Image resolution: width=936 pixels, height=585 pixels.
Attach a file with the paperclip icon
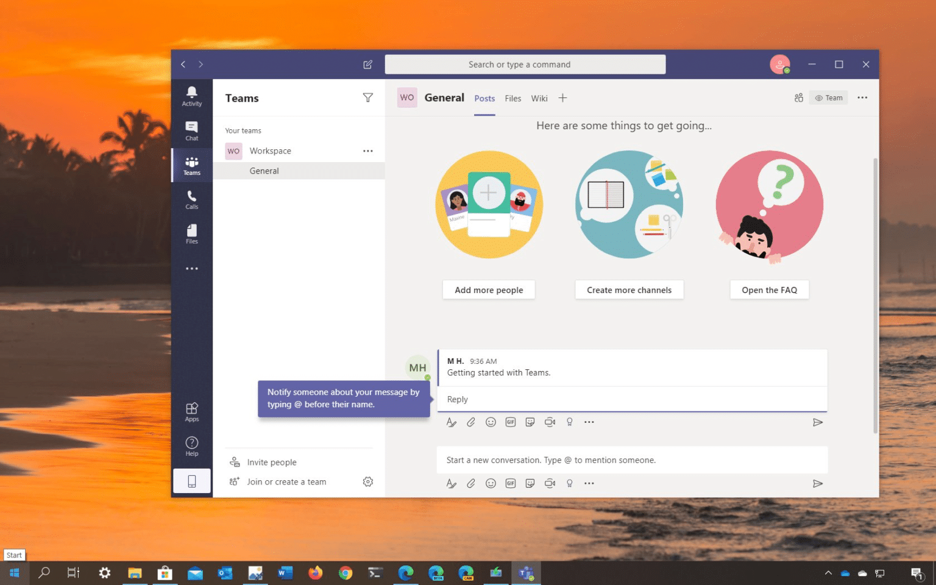coord(470,422)
